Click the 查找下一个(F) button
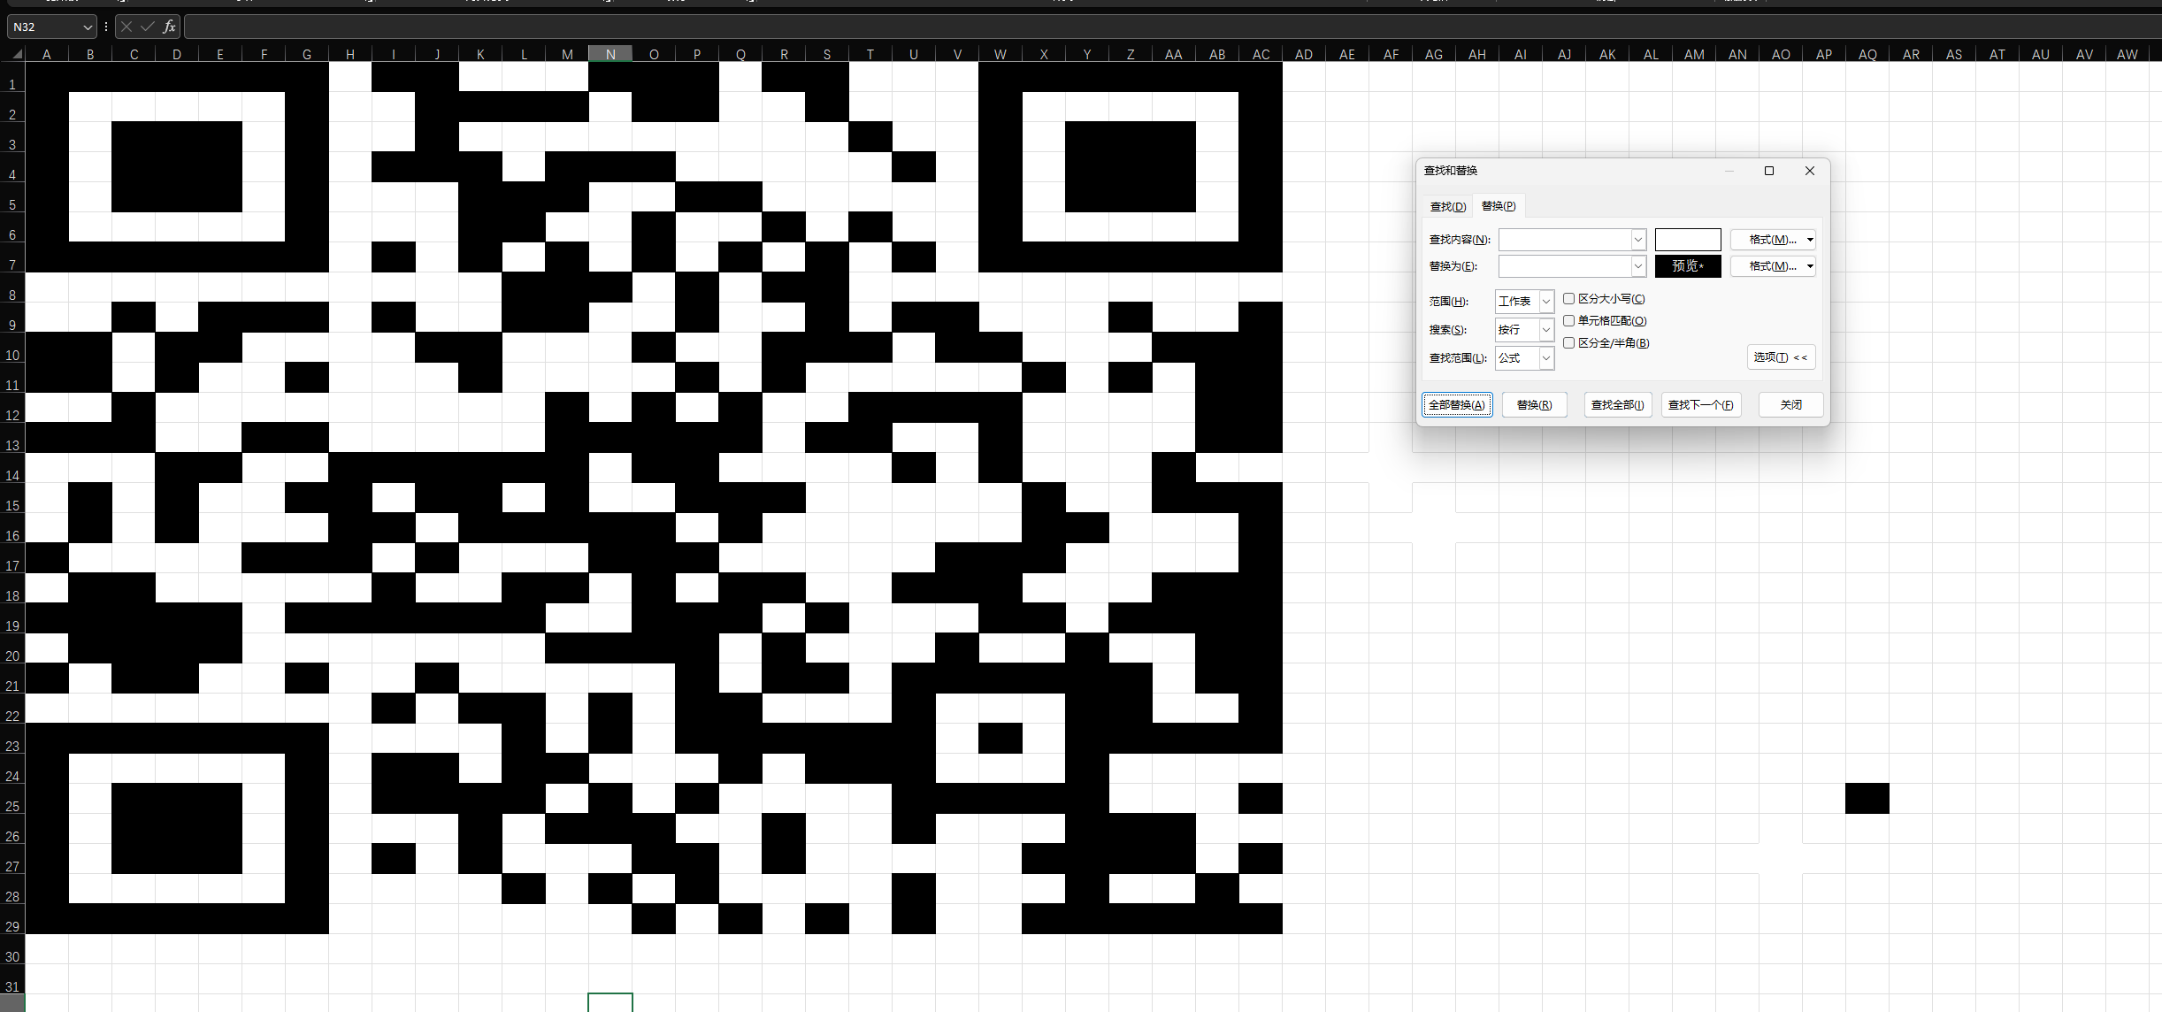 coord(1700,405)
